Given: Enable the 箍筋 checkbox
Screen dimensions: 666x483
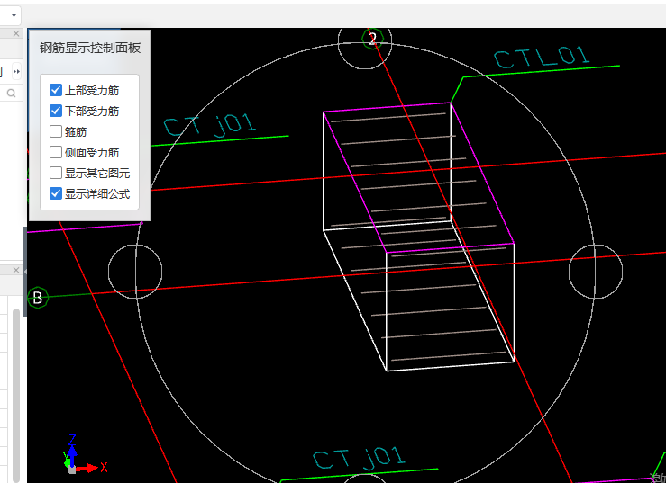Looking at the screenshot, I should pyautogui.click(x=56, y=131).
